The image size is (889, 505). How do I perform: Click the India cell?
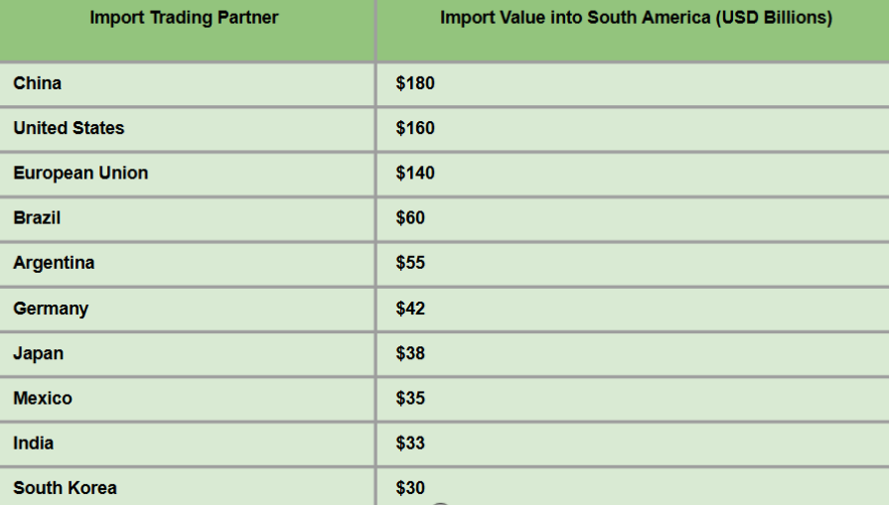click(34, 442)
